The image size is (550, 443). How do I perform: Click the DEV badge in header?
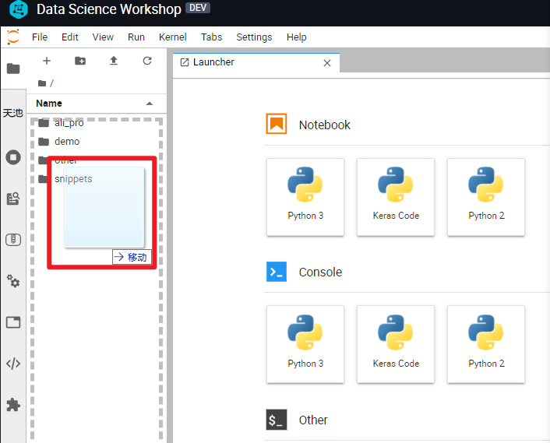point(198,8)
